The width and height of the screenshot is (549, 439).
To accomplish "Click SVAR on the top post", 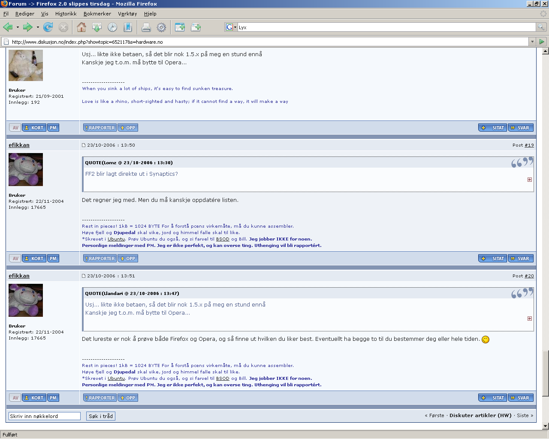I will point(521,128).
